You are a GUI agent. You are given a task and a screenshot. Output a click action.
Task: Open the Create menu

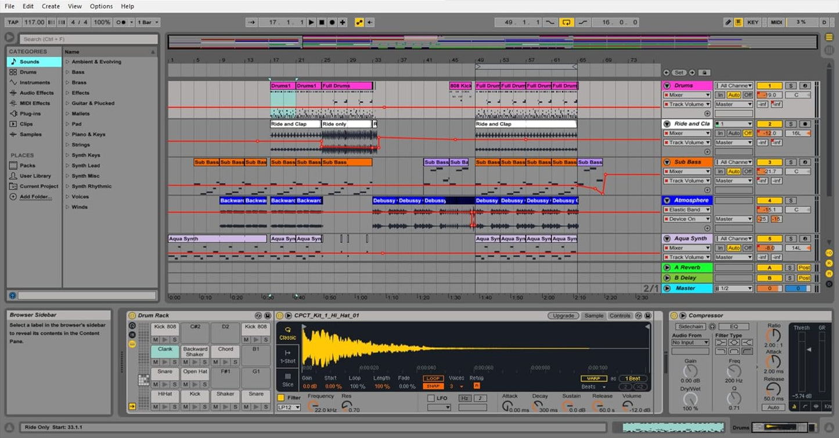pos(51,6)
